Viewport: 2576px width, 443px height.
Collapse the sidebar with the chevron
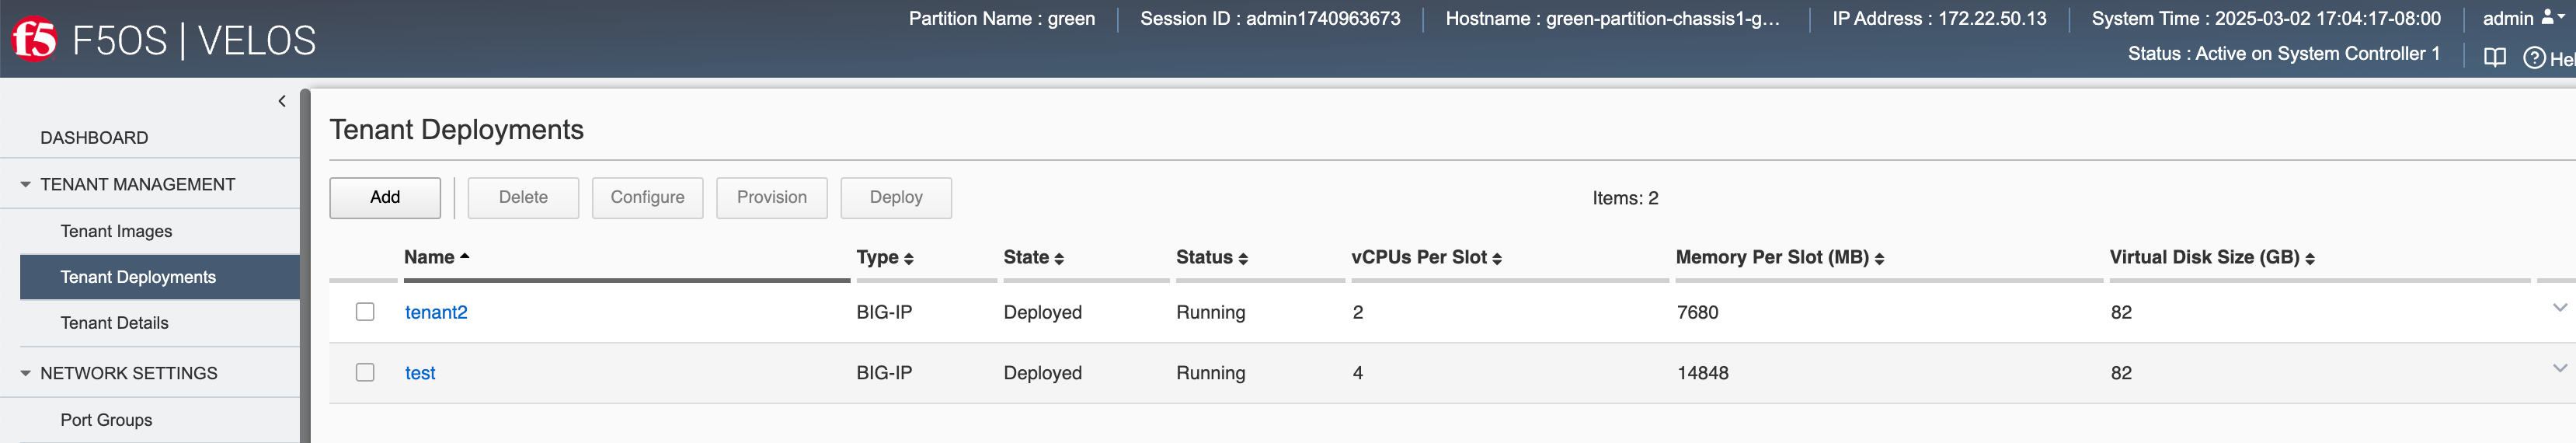point(282,101)
